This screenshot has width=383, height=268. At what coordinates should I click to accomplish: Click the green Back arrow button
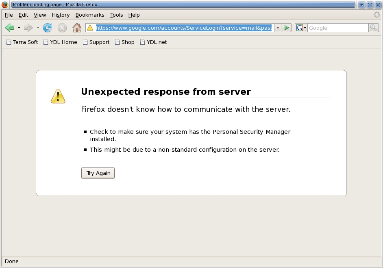coord(9,28)
